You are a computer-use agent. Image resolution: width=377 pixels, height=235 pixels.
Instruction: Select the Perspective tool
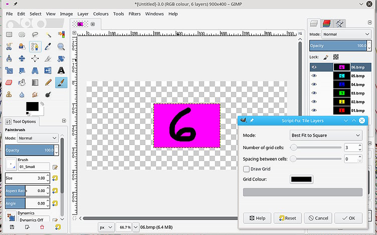pos(35,70)
